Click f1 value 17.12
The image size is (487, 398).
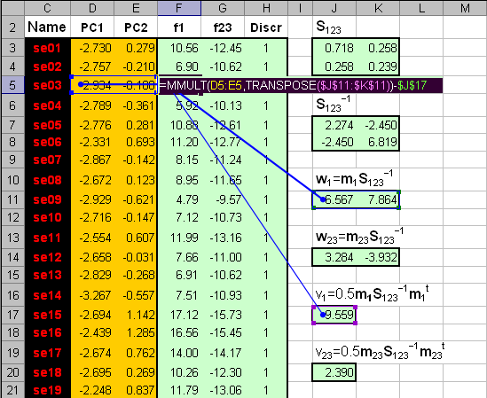point(179,315)
